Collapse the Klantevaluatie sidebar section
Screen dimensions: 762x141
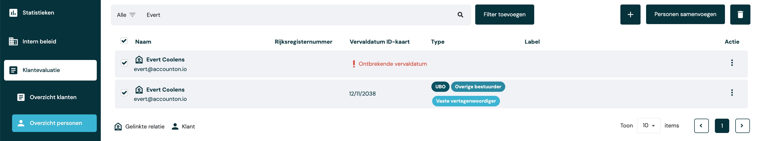tap(50, 70)
